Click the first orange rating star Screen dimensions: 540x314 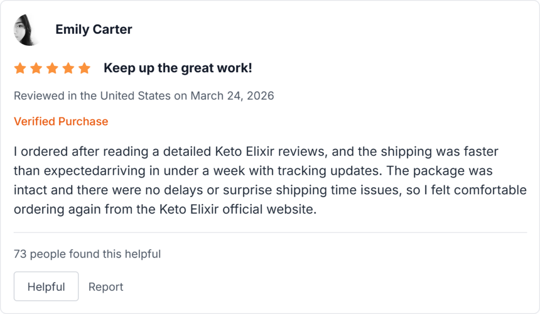click(20, 68)
